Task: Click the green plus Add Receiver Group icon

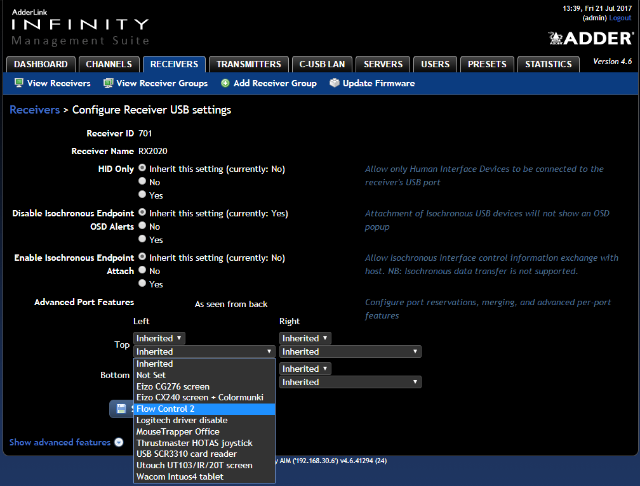Action: coord(225,83)
